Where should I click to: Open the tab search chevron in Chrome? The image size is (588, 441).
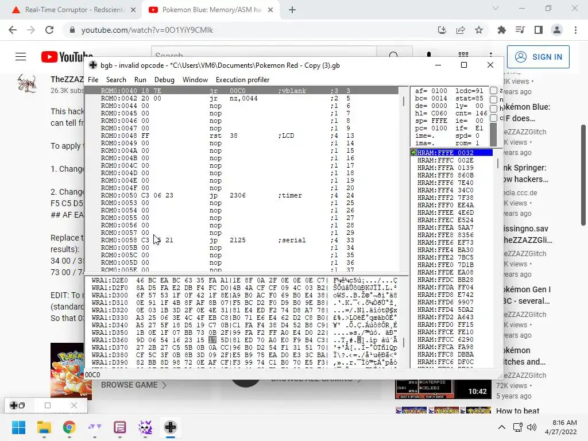click(x=496, y=8)
